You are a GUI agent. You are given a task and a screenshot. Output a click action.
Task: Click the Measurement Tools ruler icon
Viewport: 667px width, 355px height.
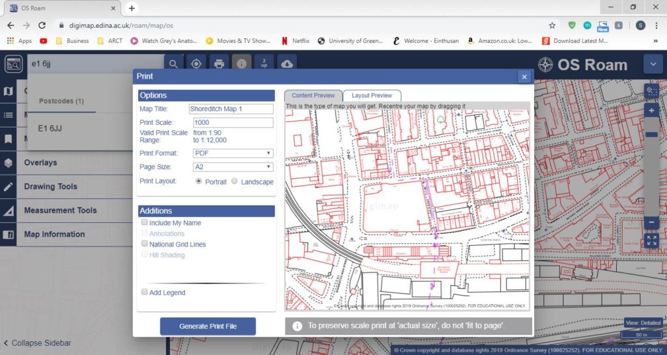[x=8, y=211]
